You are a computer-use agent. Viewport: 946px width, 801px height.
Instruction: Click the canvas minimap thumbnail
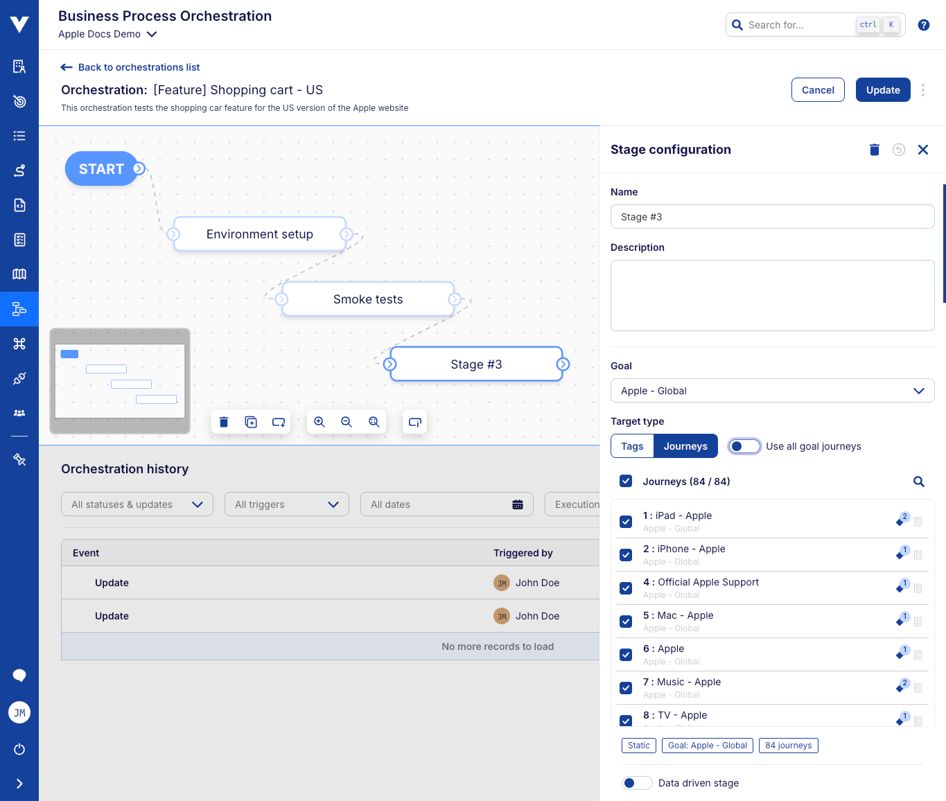120,381
